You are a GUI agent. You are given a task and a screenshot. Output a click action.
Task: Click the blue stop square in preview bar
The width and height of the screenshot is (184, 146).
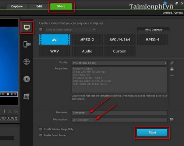pyautogui.click(x=12, y=94)
